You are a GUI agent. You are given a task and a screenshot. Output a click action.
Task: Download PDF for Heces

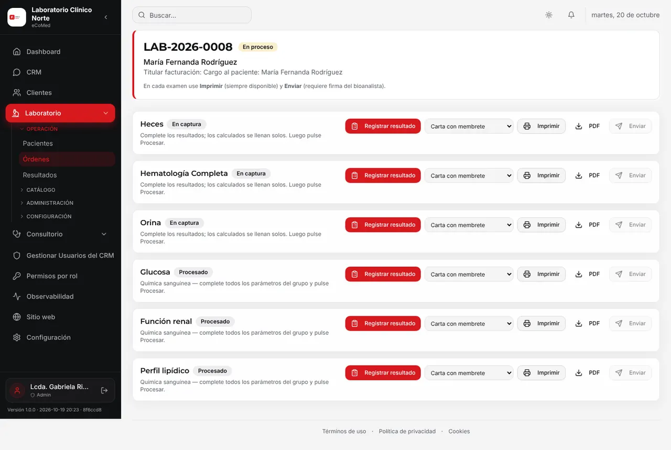[588, 126]
